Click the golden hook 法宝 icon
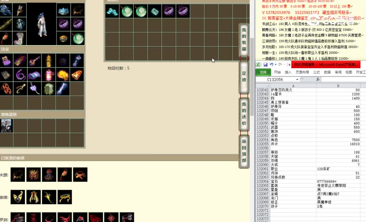366x222 pixels. (x=20, y=89)
